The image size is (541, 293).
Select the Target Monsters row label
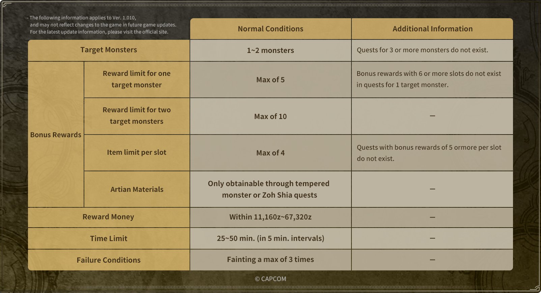109,50
